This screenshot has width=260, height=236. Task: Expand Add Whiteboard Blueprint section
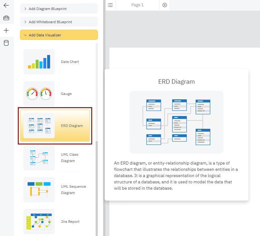click(59, 22)
